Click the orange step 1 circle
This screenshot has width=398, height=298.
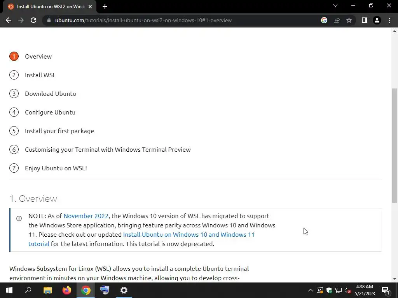coord(14,56)
